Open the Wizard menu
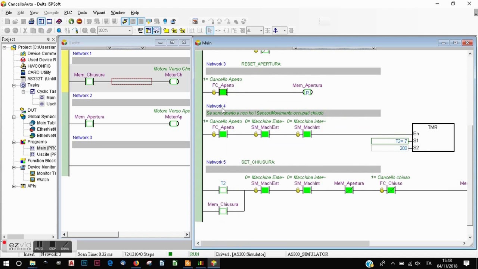Image resolution: width=478 pixels, height=269 pixels. [99, 13]
